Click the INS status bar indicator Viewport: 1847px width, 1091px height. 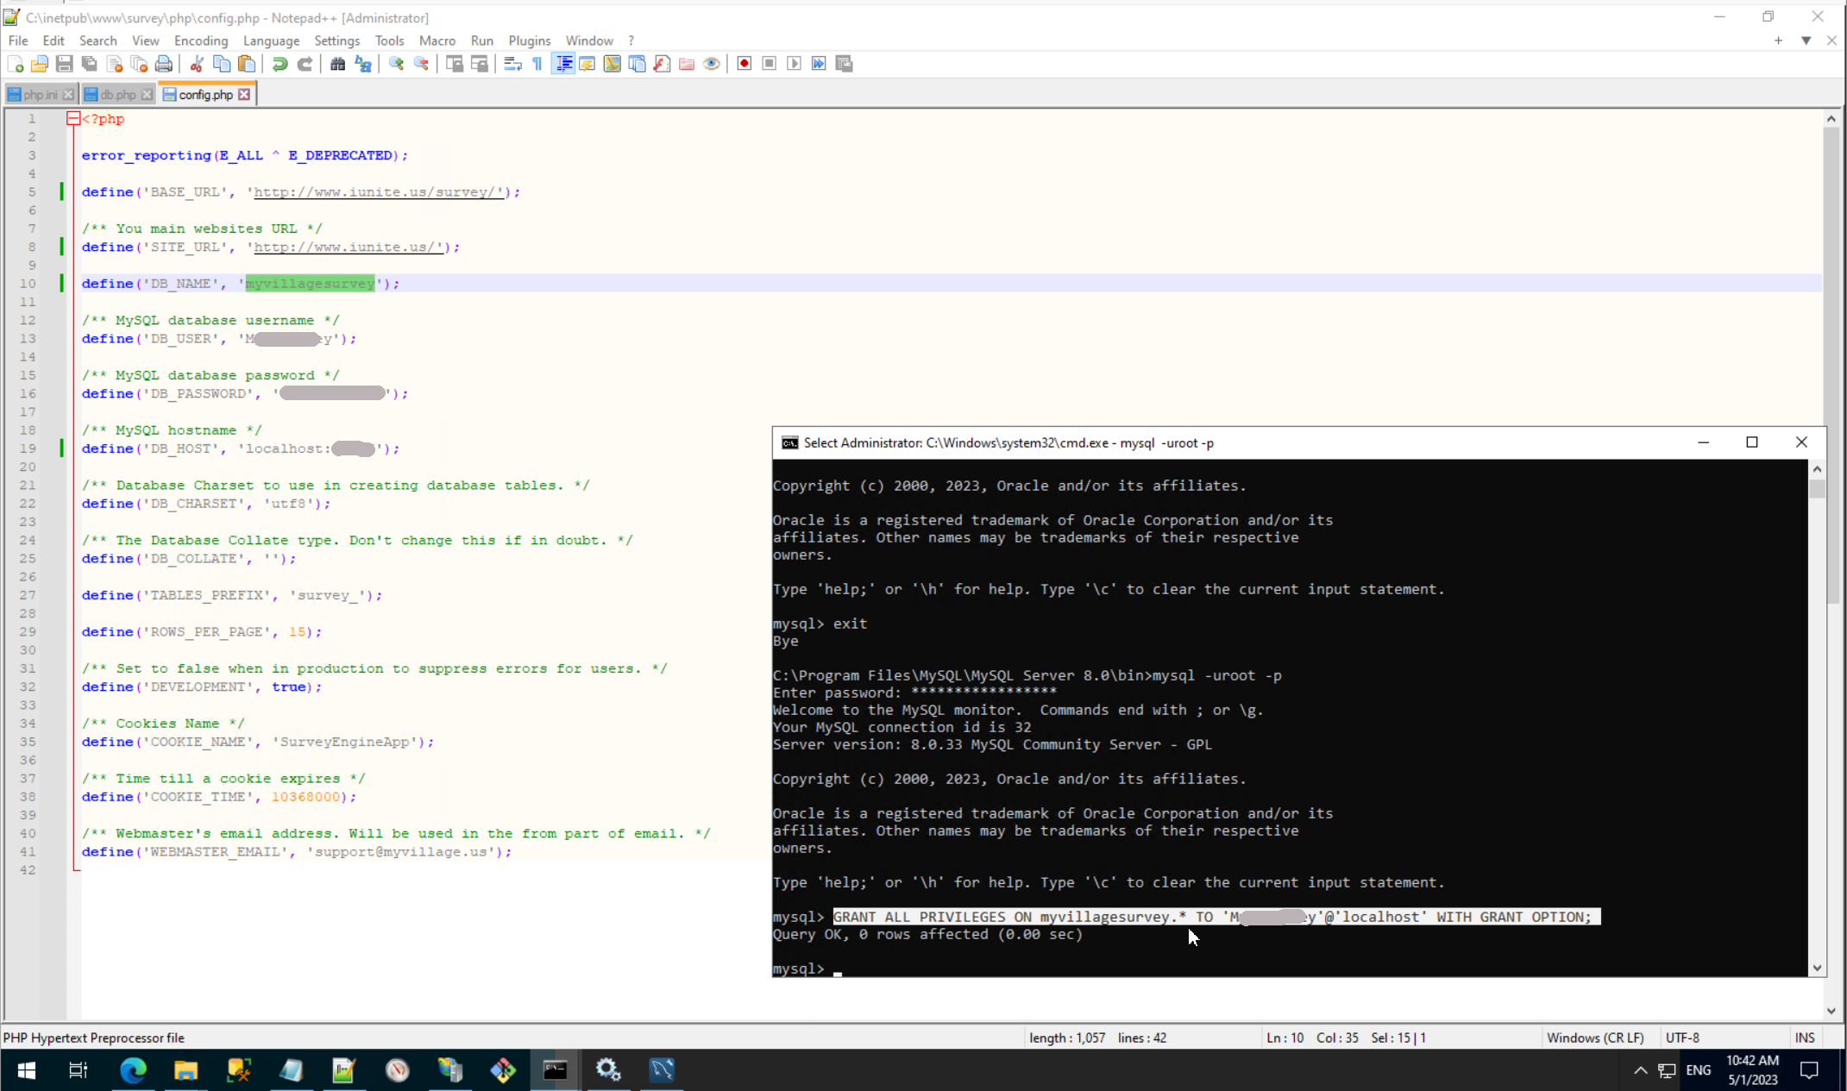click(1804, 1038)
